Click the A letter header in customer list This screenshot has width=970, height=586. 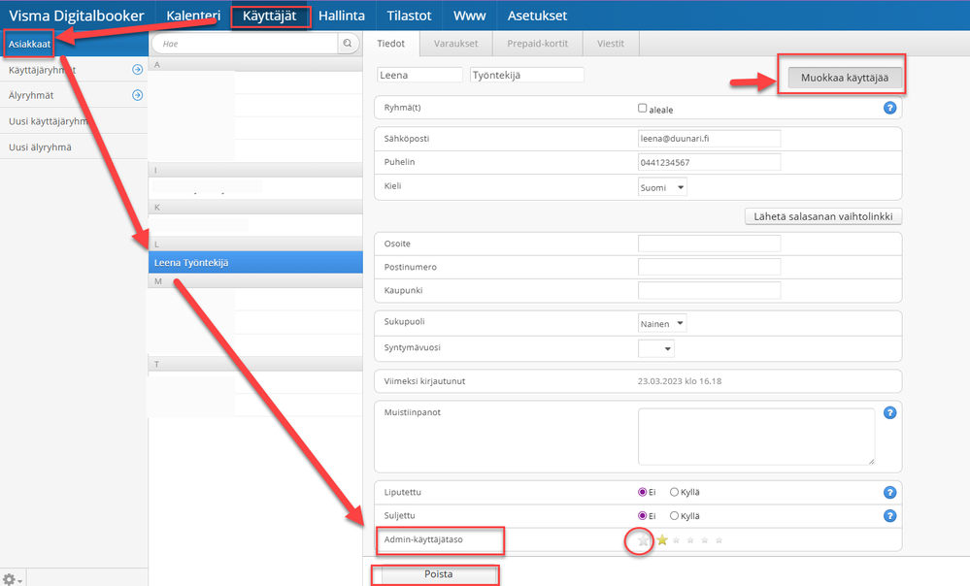(255, 64)
